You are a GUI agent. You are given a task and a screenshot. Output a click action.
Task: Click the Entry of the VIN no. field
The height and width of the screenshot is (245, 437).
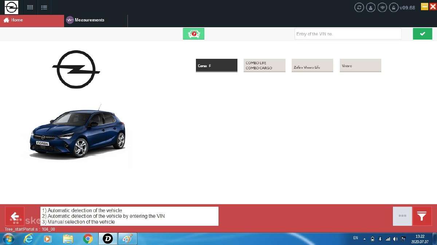[x=348, y=34]
